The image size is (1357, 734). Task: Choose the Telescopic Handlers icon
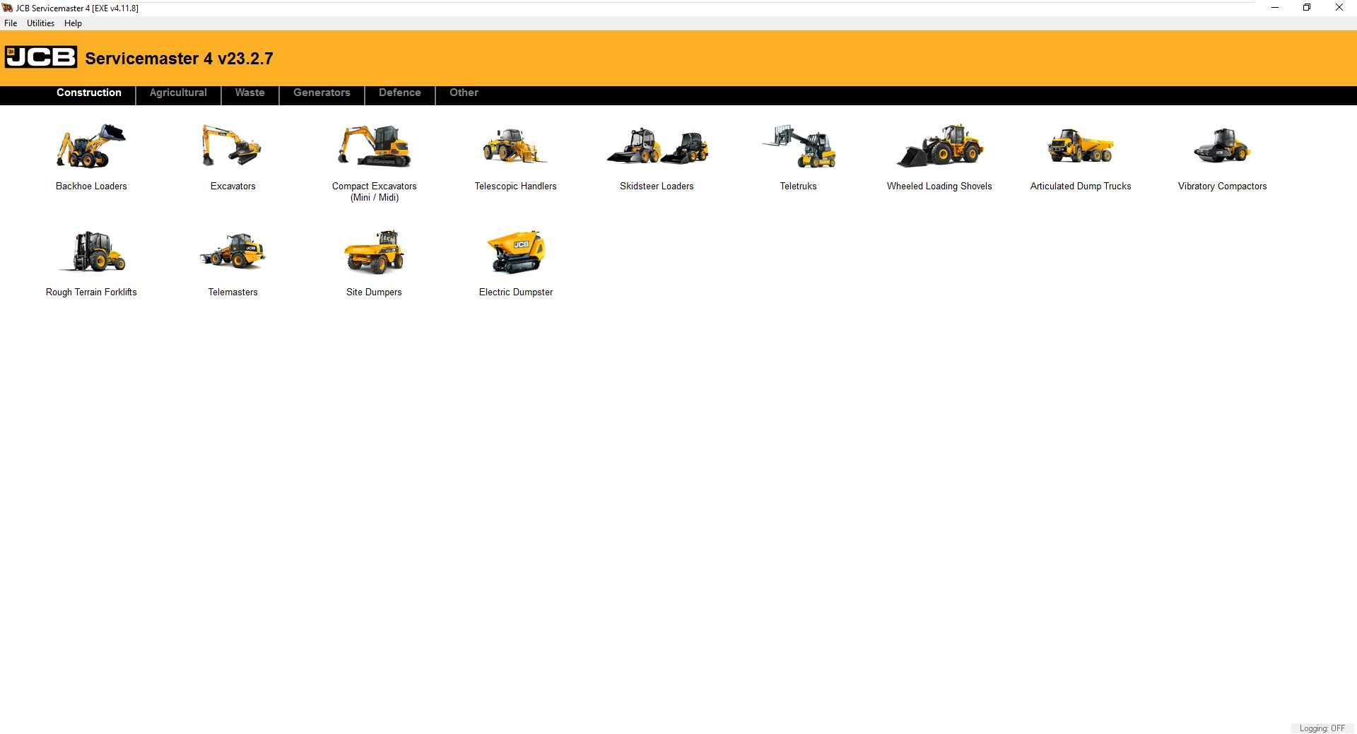(x=515, y=146)
